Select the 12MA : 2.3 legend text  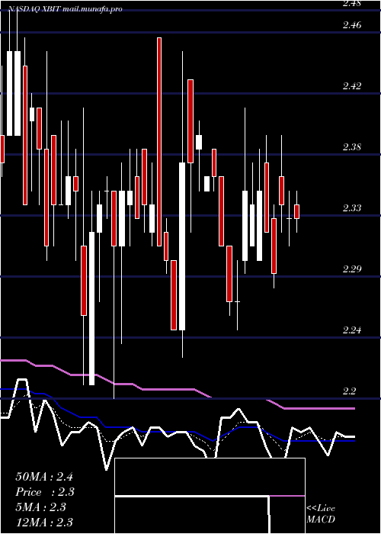pyautogui.click(x=44, y=522)
